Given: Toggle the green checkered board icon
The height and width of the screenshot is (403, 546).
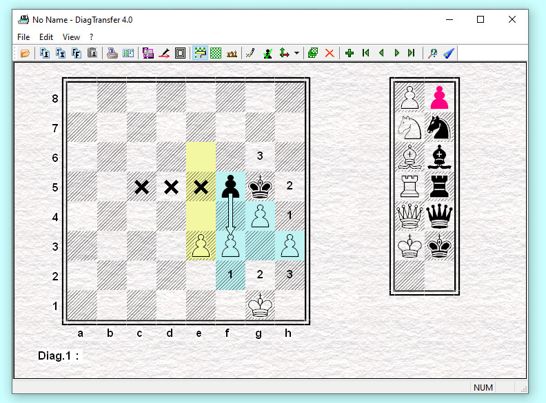Looking at the screenshot, I should (216, 53).
